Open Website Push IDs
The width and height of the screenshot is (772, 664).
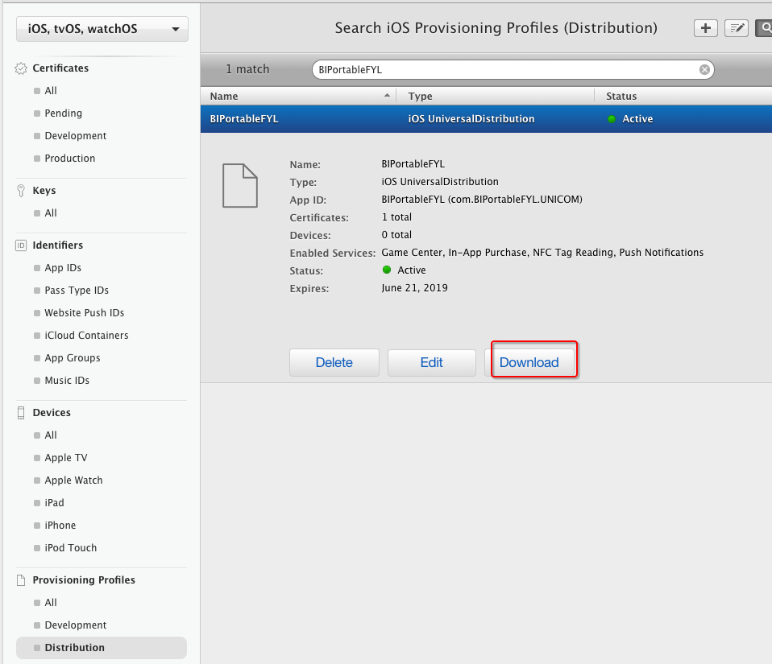pyautogui.click(x=84, y=313)
